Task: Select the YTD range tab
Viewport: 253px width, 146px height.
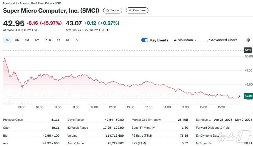Action: 48,40
